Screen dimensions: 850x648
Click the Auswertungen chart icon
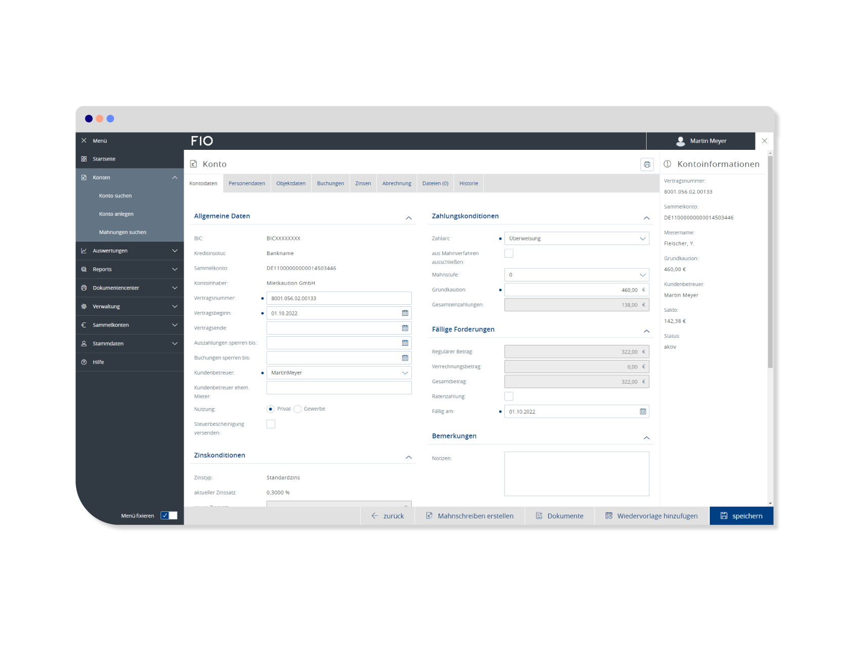point(84,251)
